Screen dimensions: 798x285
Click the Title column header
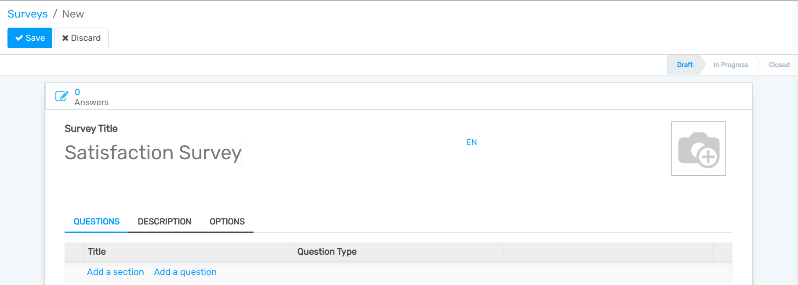pos(97,251)
